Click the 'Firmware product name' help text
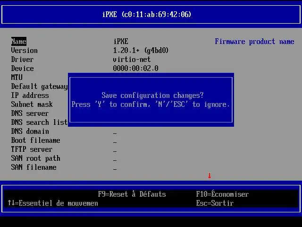The height and width of the screenshot is (227, 302). (x=254, y=42)
